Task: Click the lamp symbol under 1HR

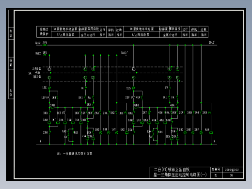Action: pyautogui.click(x=109, y=133)
